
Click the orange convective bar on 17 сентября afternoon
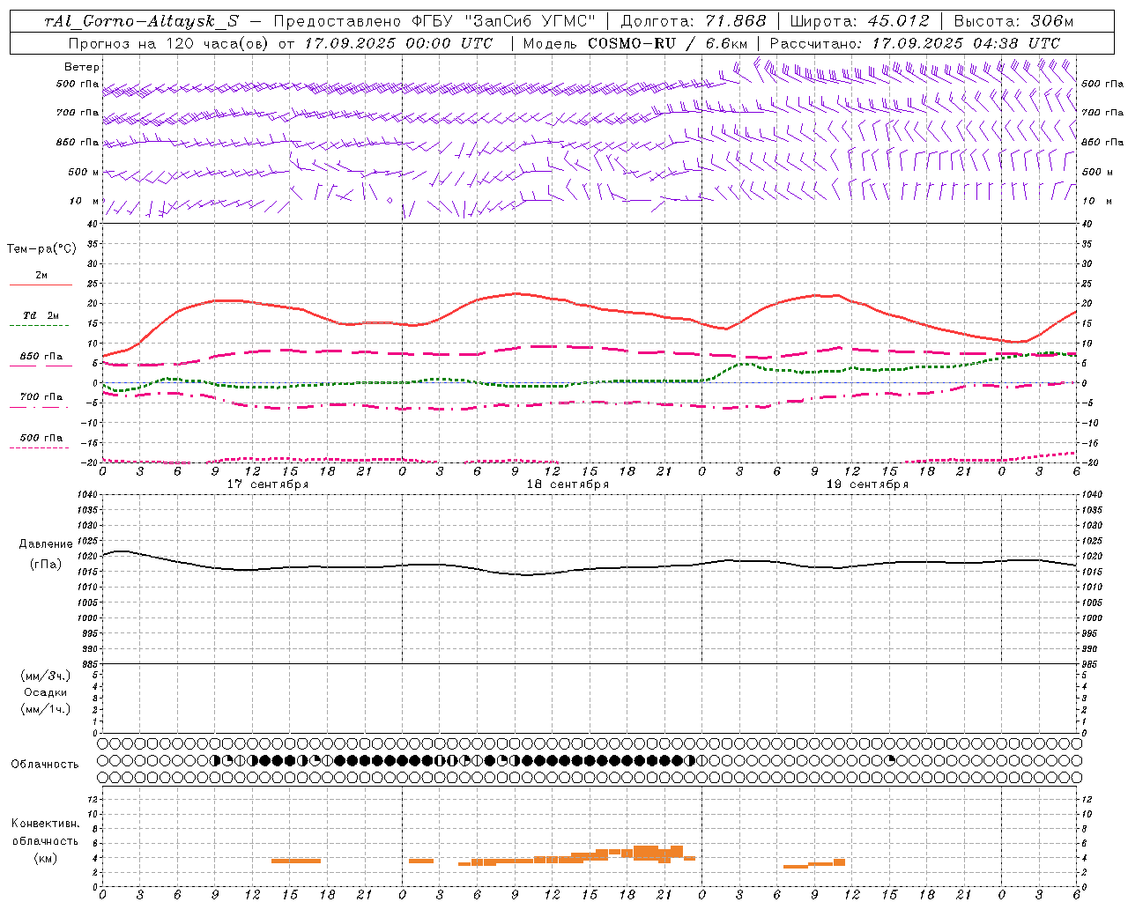click(296, 861)
